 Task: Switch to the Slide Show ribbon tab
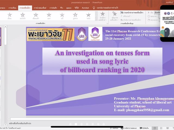pyautogui.click(x=40, y=8)
